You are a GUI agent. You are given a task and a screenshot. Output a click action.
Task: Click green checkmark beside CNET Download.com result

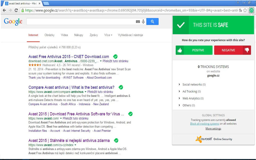click(x=115, y=57)
